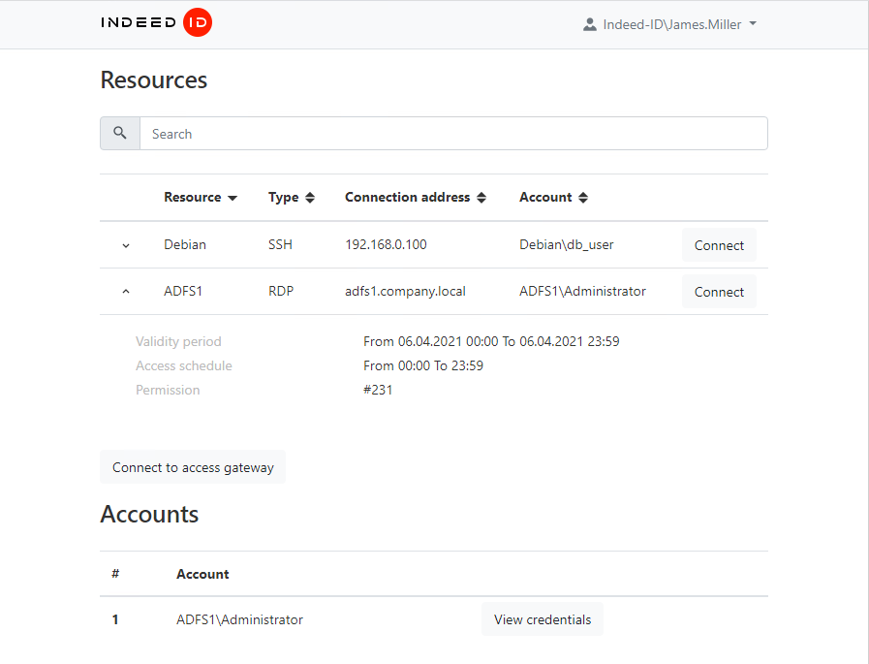Viewport: 869px width, 664px height.
Task: Expand the Debian resource row
Action: [126, 245]
